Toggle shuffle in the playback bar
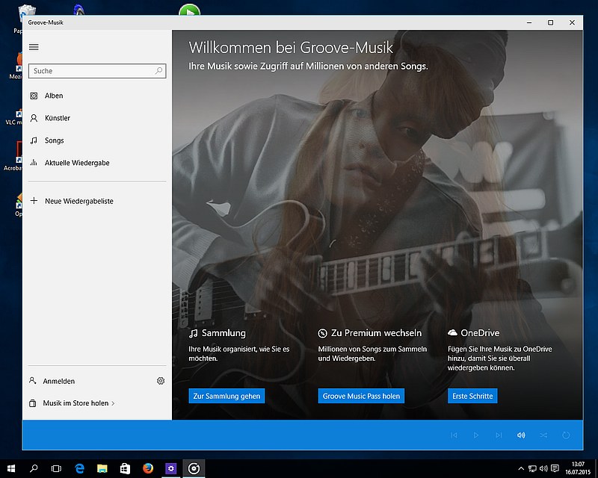The height and width of the screenshot is (478, 598). point(543,435)
